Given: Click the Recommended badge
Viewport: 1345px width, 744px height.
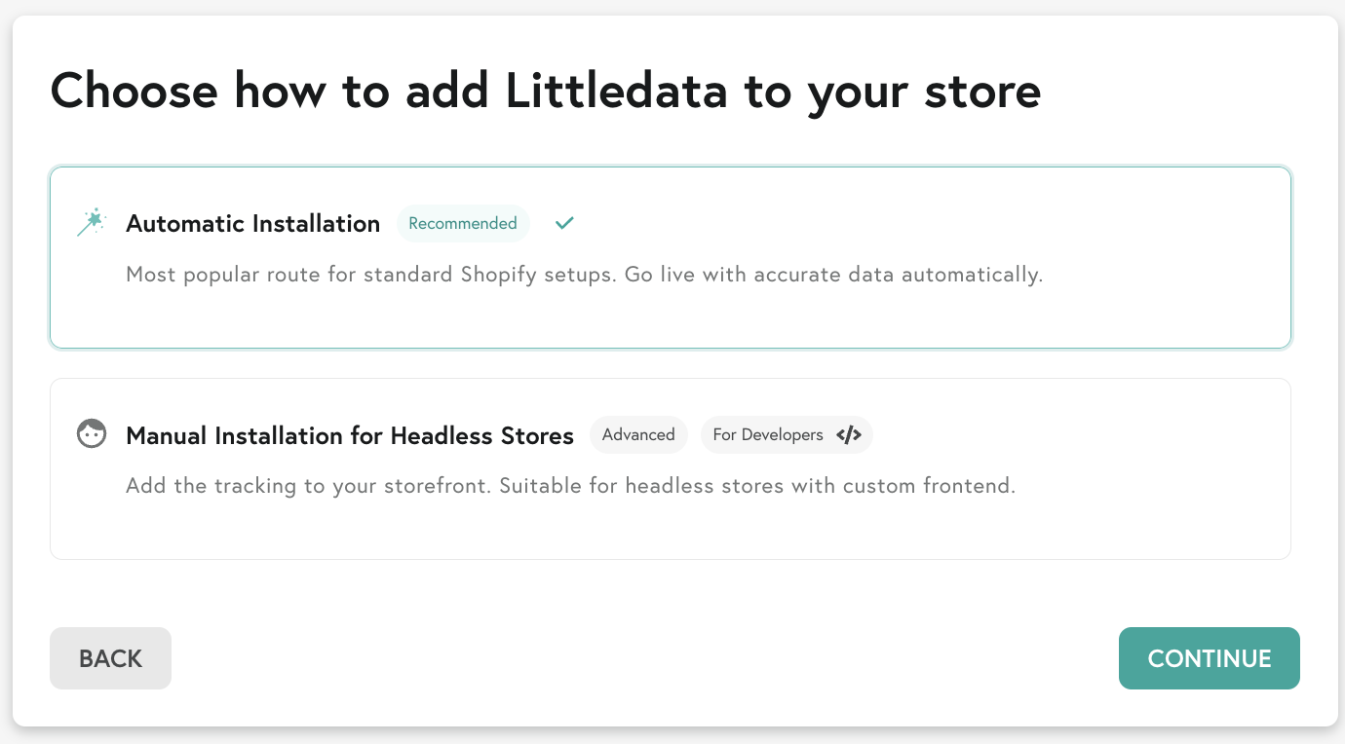Looking at the screenshot, I should [463, 223].
